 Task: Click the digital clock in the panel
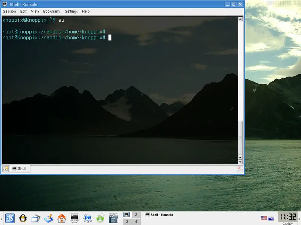(288, 217)
